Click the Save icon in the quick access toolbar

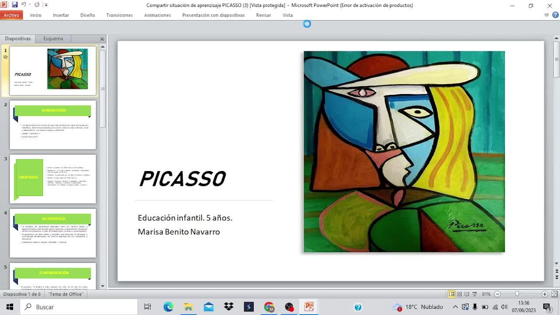[x=14, y=5]
